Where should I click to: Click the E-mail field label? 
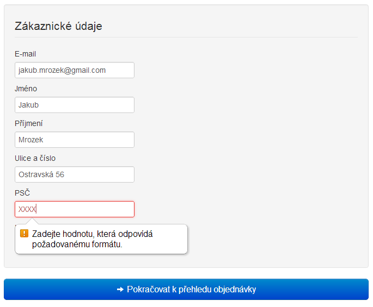pyautogui.click(x=26, y=54)
